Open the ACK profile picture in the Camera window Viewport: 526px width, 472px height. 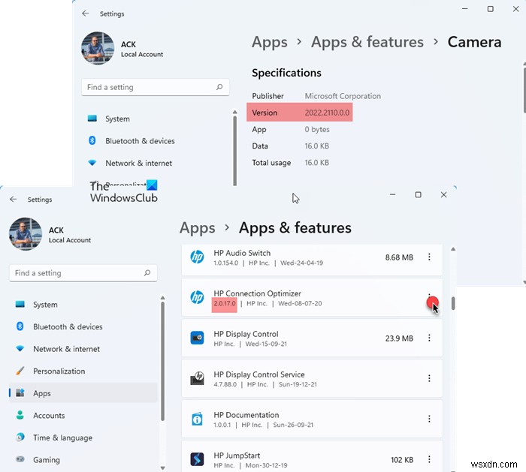point(98,48)
